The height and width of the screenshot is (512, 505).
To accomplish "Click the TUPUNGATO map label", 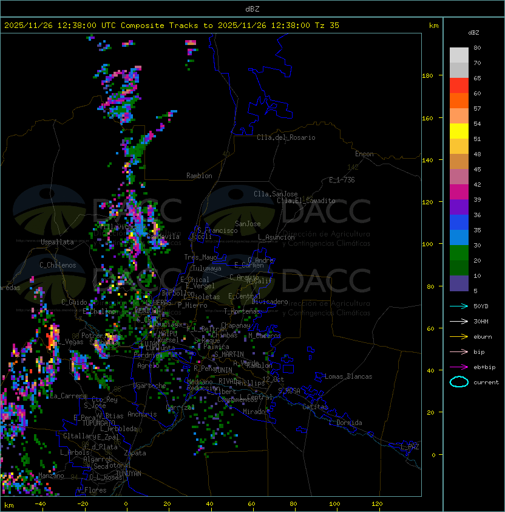I will (98, 423).
